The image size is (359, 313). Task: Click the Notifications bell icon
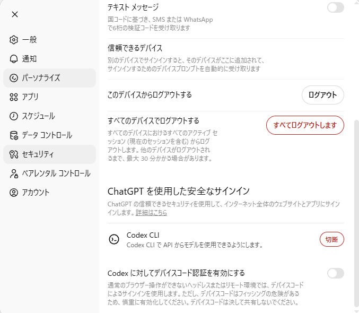(x=14, y=59)
